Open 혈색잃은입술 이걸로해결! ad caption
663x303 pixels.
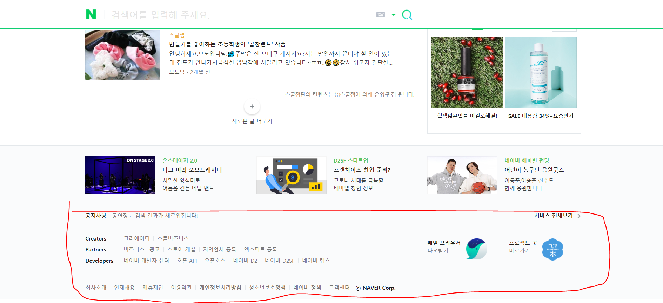click(x=467, y=116)
